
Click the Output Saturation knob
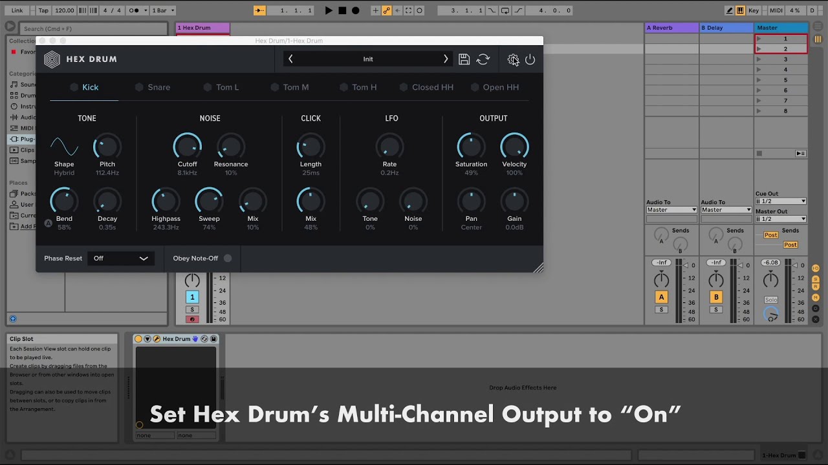coord(471,147)
